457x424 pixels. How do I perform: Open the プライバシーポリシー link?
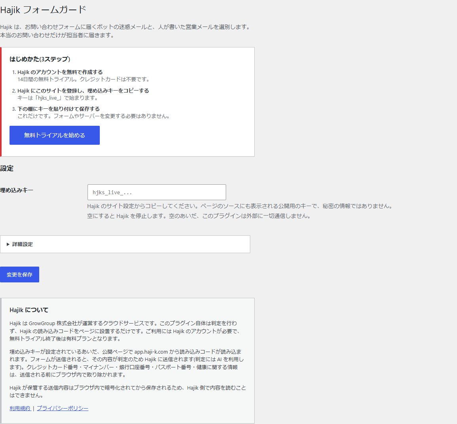point(62,408)
